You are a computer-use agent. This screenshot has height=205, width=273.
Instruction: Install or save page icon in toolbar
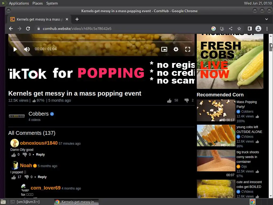(x=222, y=29)
